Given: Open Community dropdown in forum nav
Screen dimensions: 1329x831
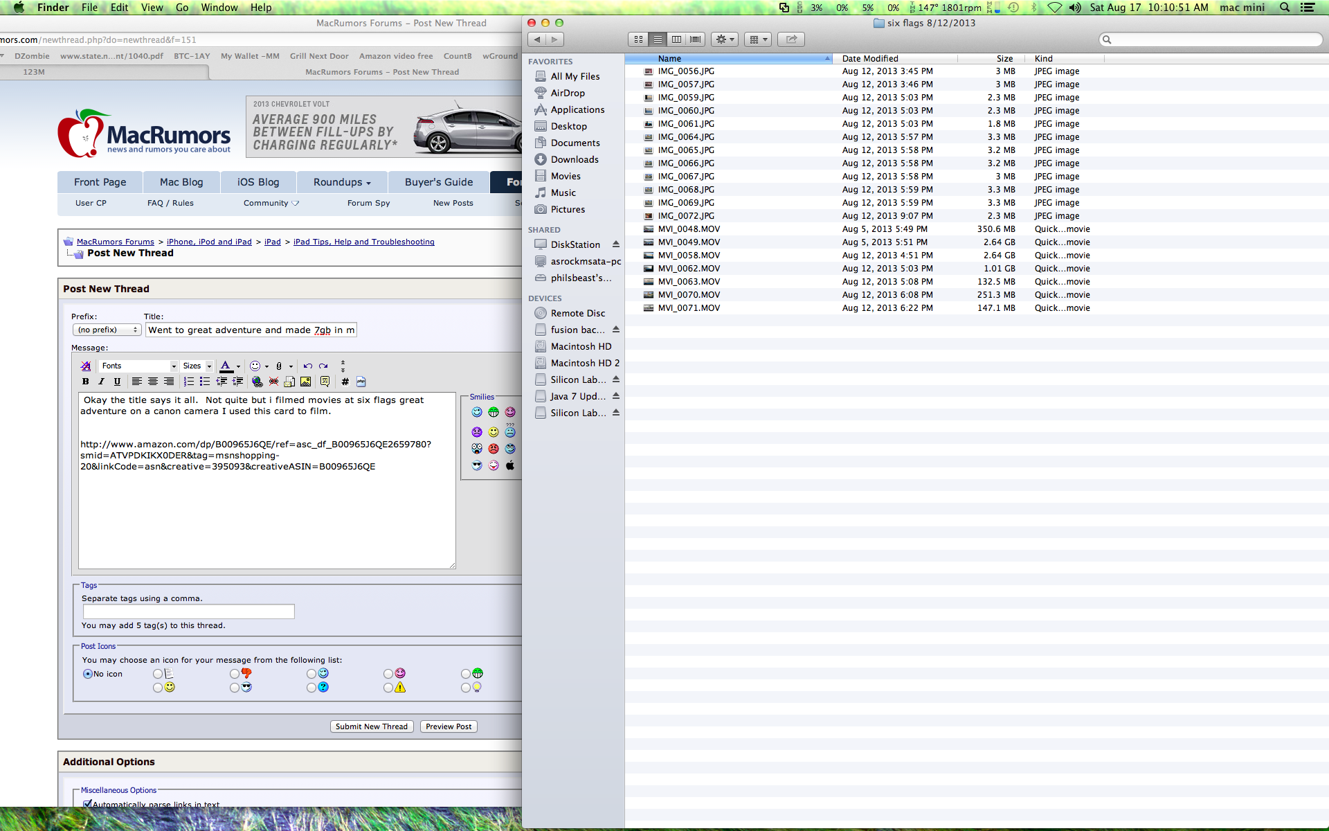Looking at the screenshot, I should click(x=271, y=203).
